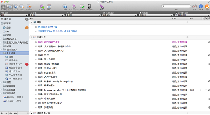Screen dimensions: 210x115
Task: Click the orange 同步 sync icon
Action: tap(207, 6)
